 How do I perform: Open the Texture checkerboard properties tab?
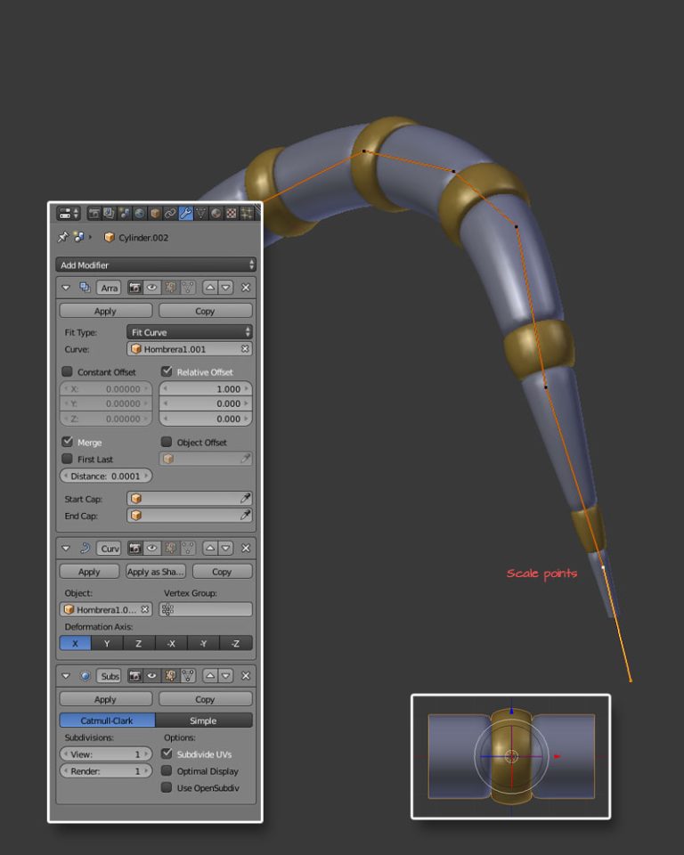click(231, 214)
